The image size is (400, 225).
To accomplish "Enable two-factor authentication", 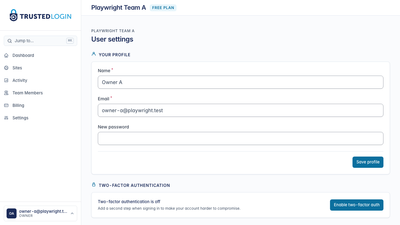I will [x=357, y=205].
